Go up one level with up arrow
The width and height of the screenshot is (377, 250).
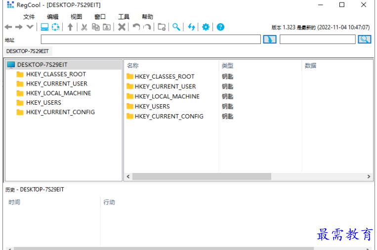[70, 27]
